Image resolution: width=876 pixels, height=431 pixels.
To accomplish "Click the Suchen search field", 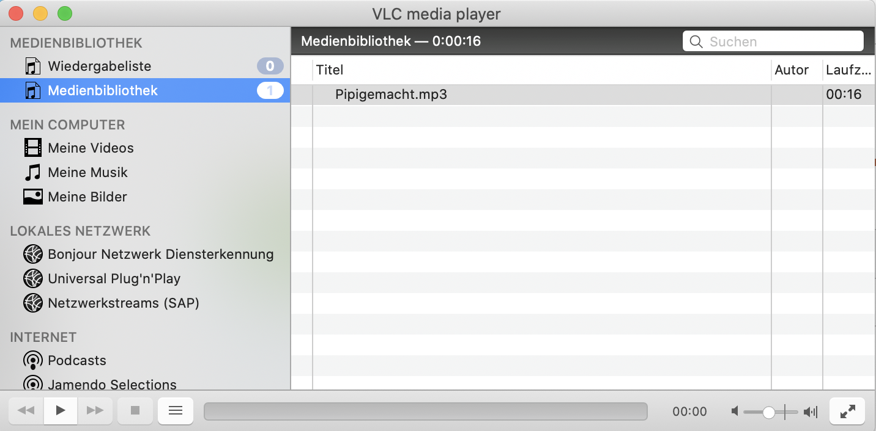I will click(773, 42).
